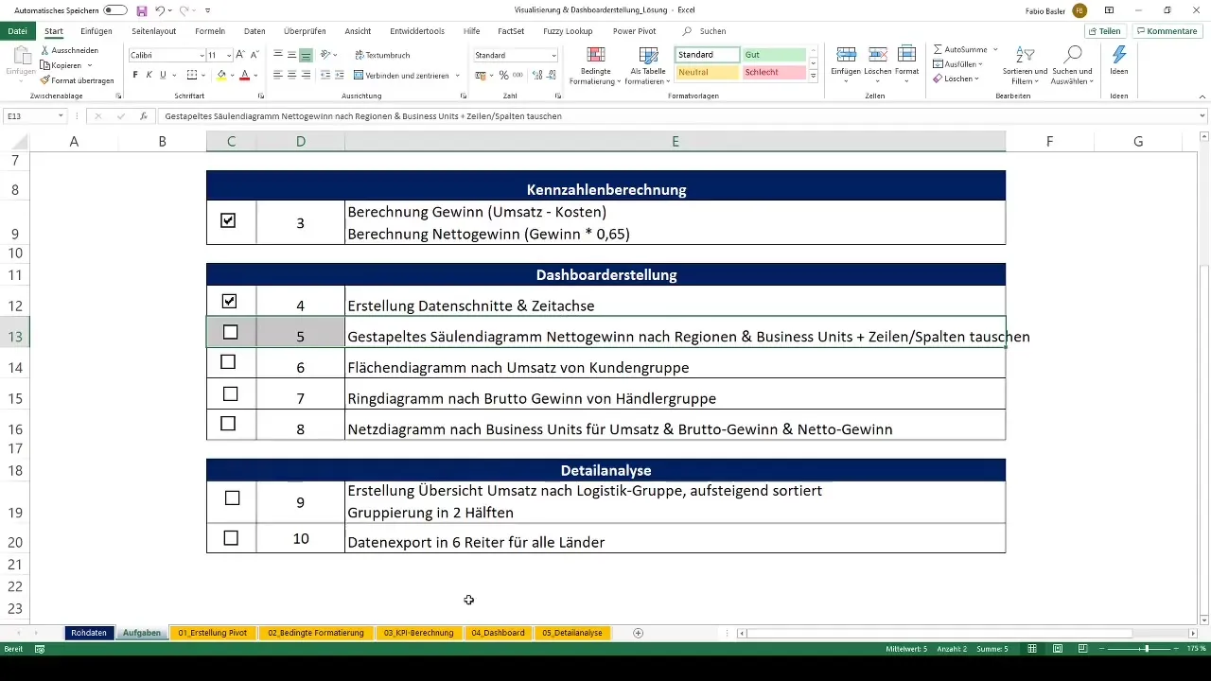Switch to the 04_Dashboard sheet tab
Image resolution: width=1211 pixels, height=681 pixels.
[498, 633]
